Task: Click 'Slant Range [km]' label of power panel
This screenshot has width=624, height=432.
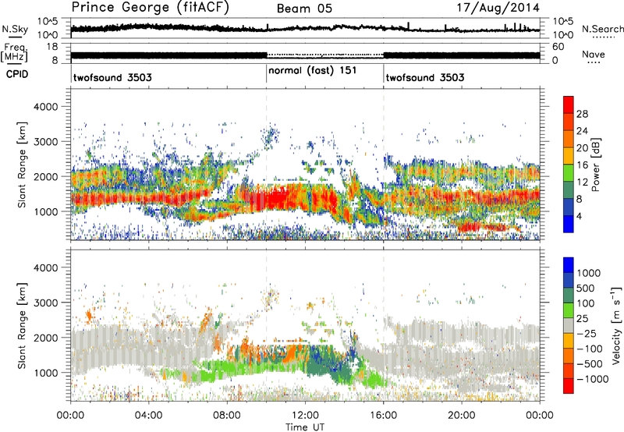Action: pyautogui.click(x=22, y=165)
